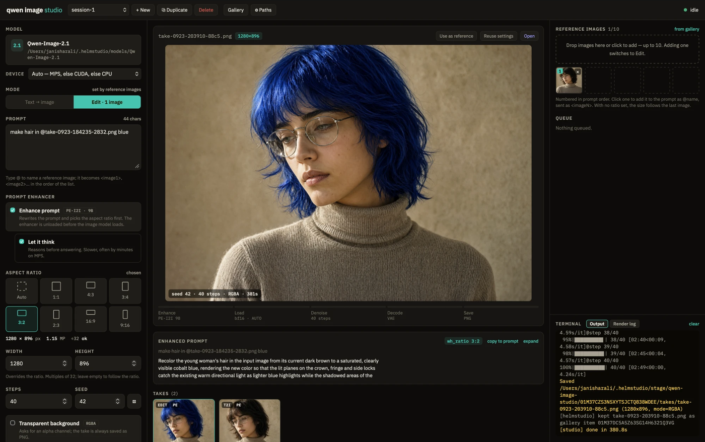Screen dimensions: 705x442
Task: Open the Device dropdown
Action: [x=85, y=74]
